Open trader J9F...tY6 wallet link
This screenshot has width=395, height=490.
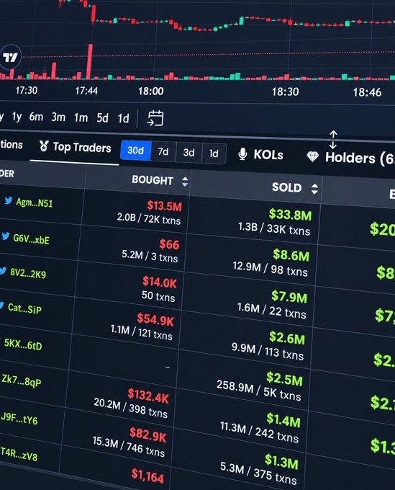pos(19,419)
